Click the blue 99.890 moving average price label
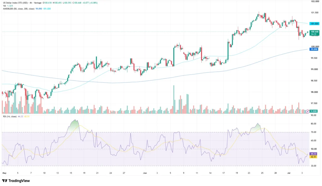This screenshot has width=322, height=186. point(314,49)
